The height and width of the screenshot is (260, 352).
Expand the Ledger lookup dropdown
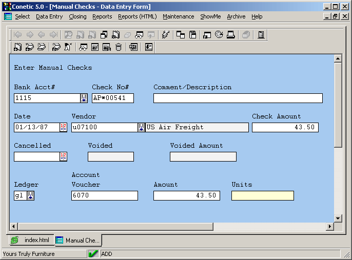[x=30, y=195]
